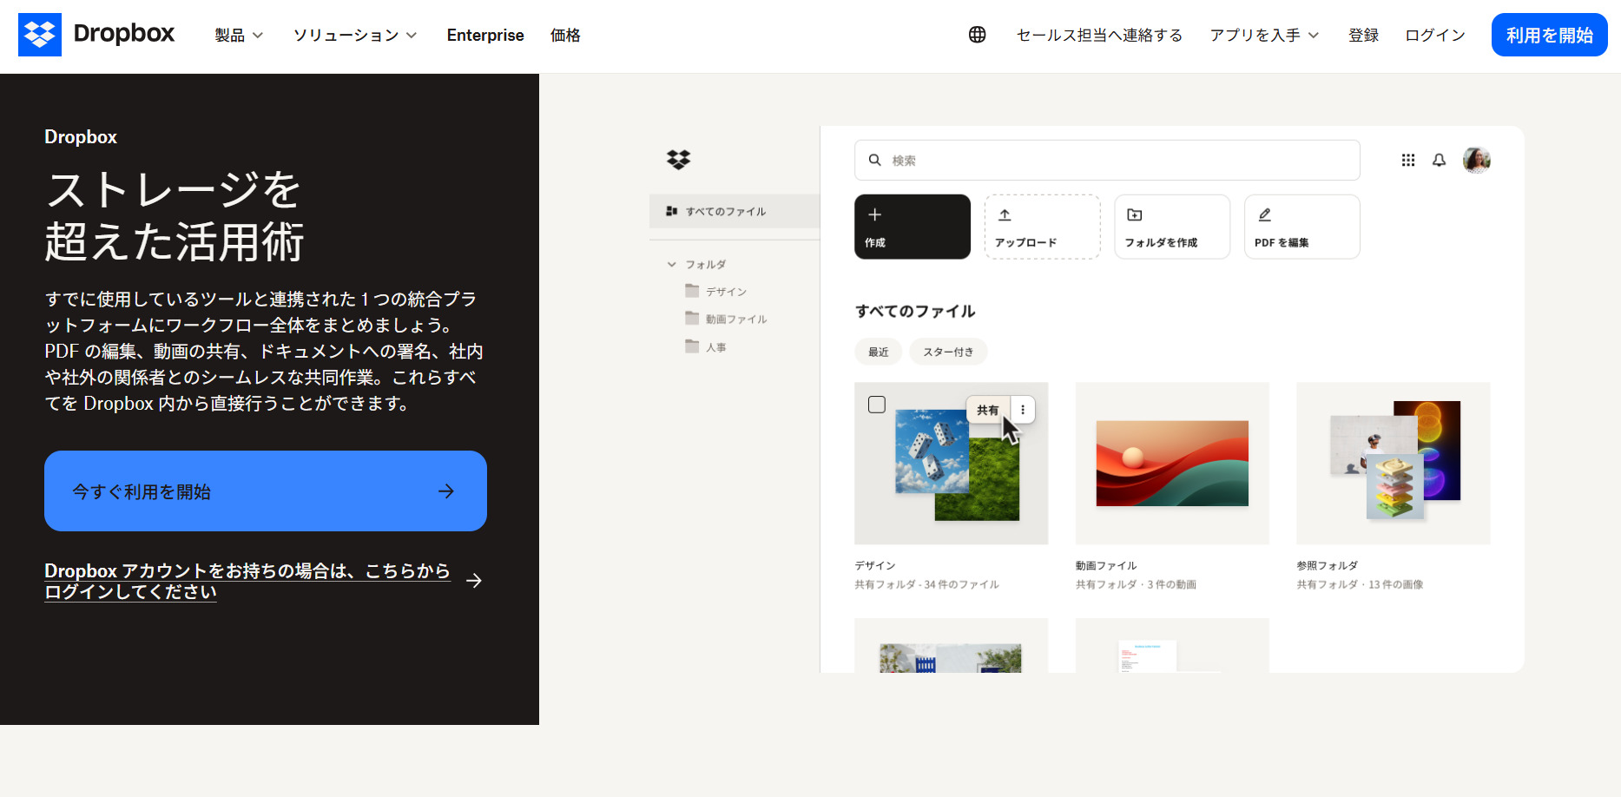Screen dimensions: 1621x797
Task: Collapse the フォルダ tree chevron
Action: 671,265
